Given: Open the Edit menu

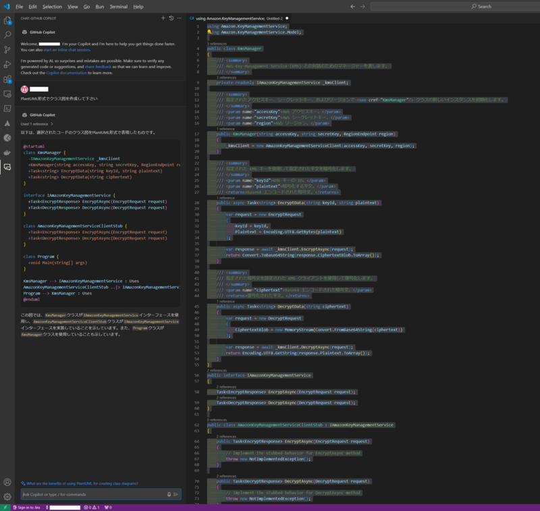Looking at the screenshot, I should [32, 7].
